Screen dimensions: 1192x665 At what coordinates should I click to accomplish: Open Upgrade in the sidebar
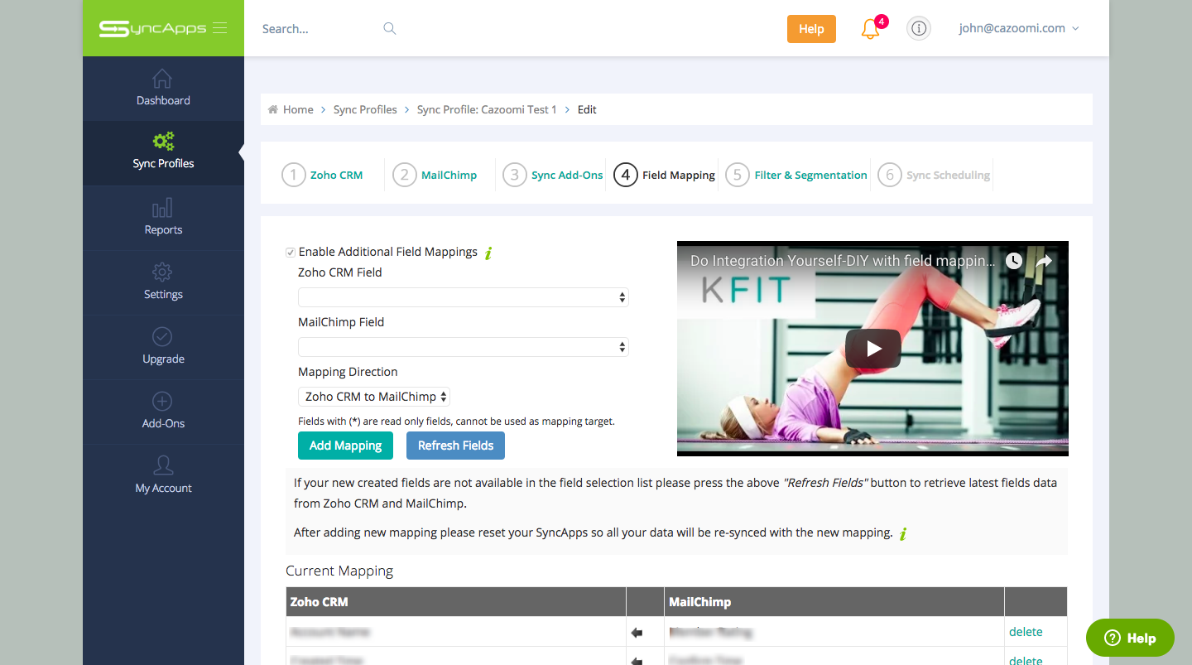click(163, 347)
